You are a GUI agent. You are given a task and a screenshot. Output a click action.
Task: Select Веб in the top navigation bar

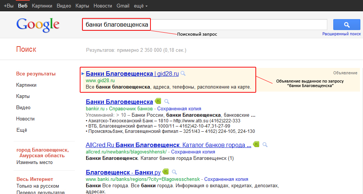23,6
